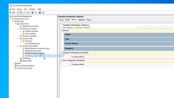
Task: Collapse the Test Users node
Action: (x=21, y=41)
